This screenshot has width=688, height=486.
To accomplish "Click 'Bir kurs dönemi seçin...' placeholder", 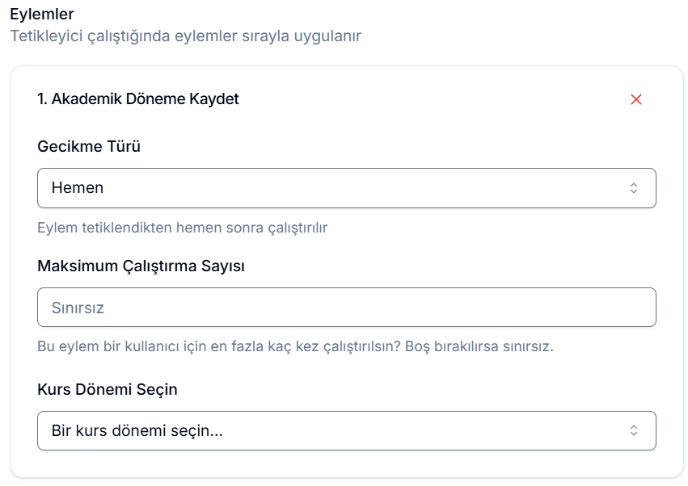I will tap(137, 430).
